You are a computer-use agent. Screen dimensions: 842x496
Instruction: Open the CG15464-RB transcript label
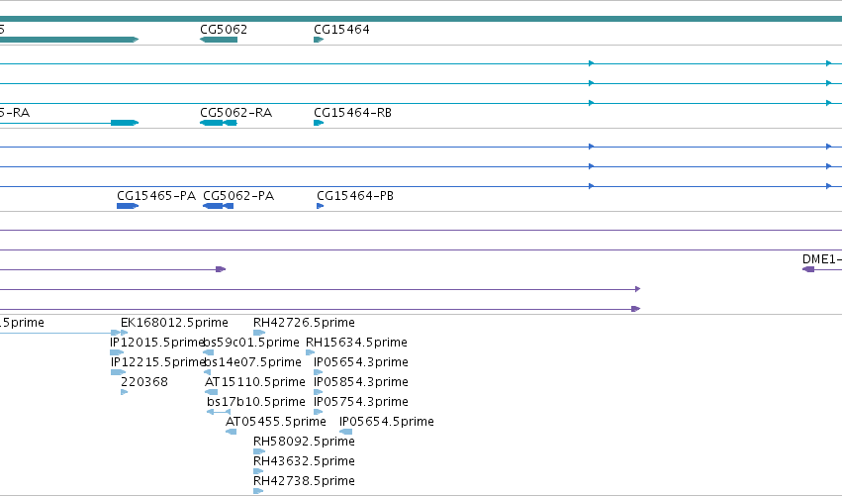pyautogui.click(x=352, y=113)
